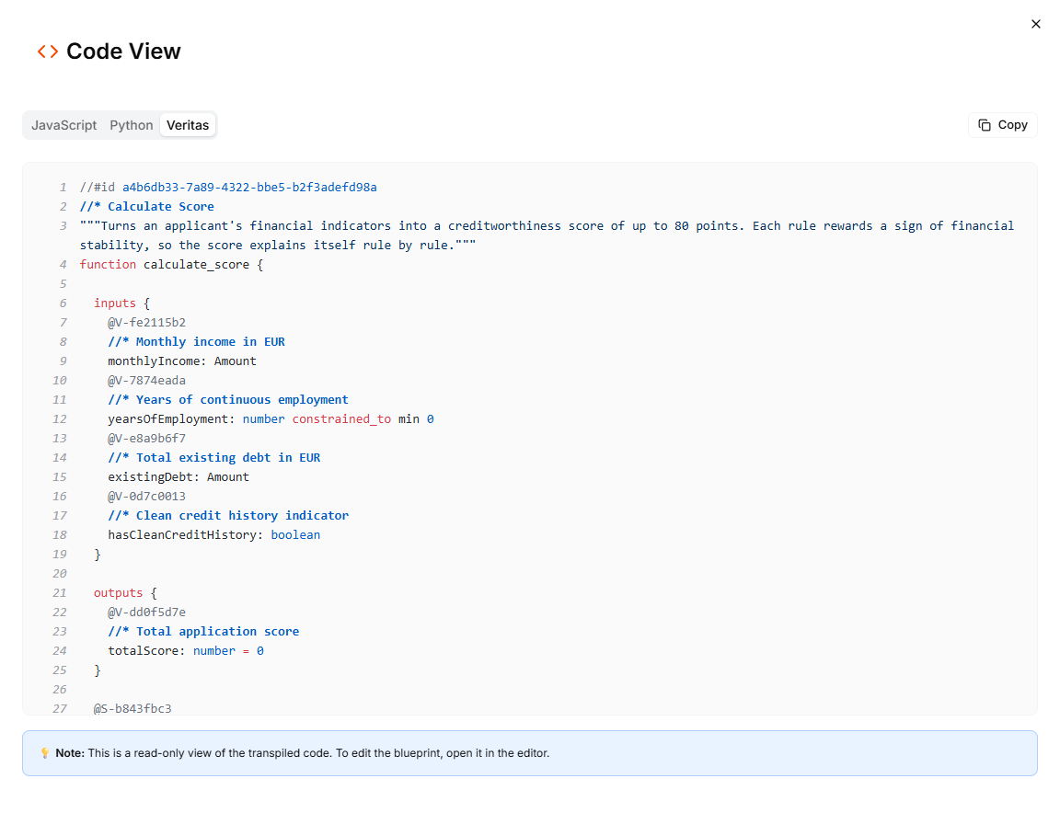Screen dimensions: 1060x813
Task: Click 'hasCleanCreditHistory: boolean' line
Action: click(214, 534)
